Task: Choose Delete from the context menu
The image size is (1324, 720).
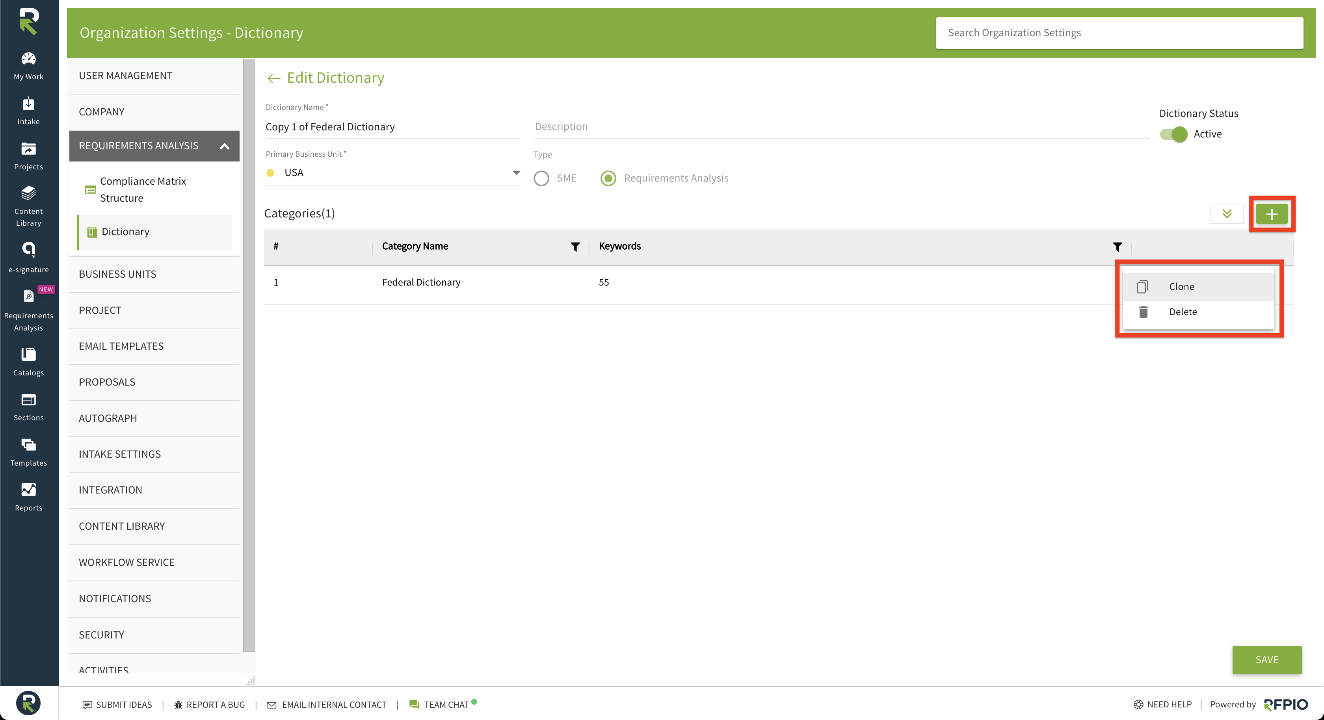Action: click(1198, 312)
